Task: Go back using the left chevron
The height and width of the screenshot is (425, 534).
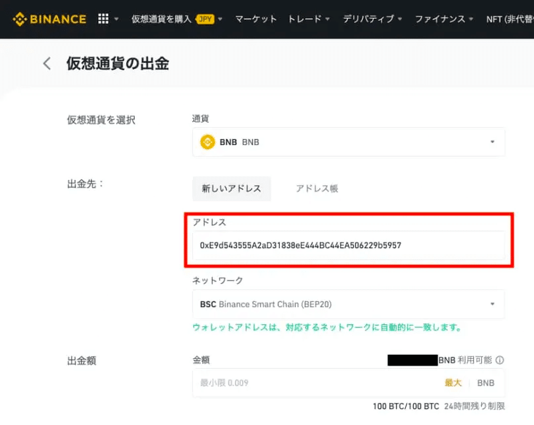Action: coord(47,63)
